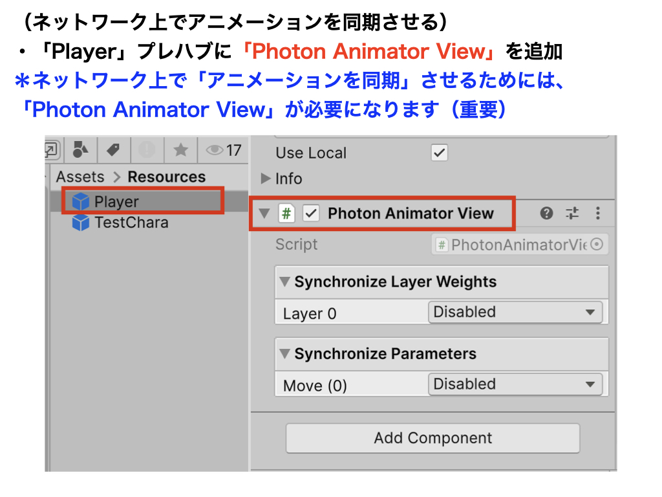Click the Add Component button
662x497 pixels.
click(x=432, y=438)
